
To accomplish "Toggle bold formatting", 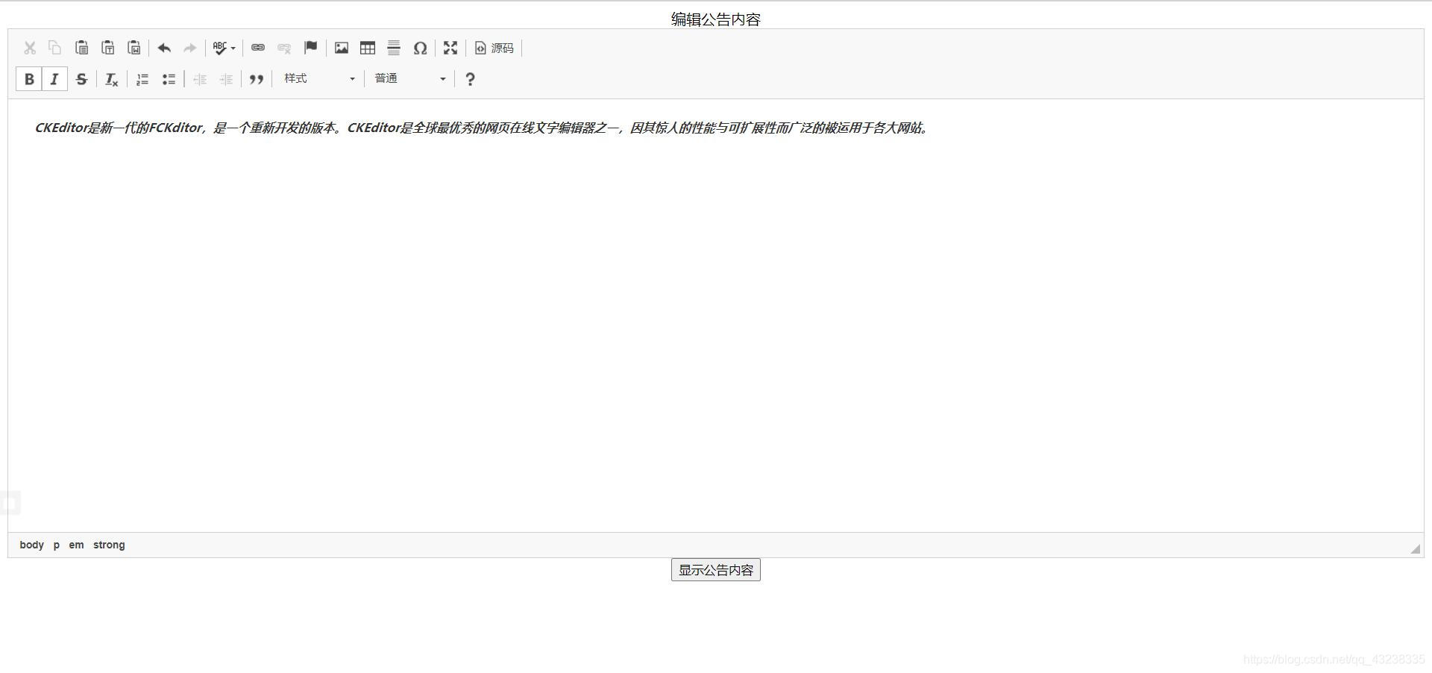I will [29, 79].
